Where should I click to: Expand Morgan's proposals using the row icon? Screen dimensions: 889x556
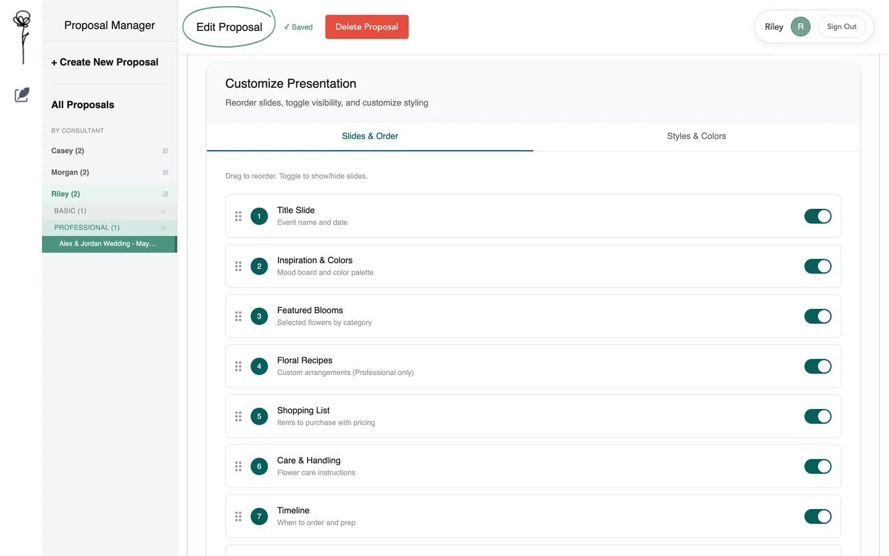(x=165, y=172)
